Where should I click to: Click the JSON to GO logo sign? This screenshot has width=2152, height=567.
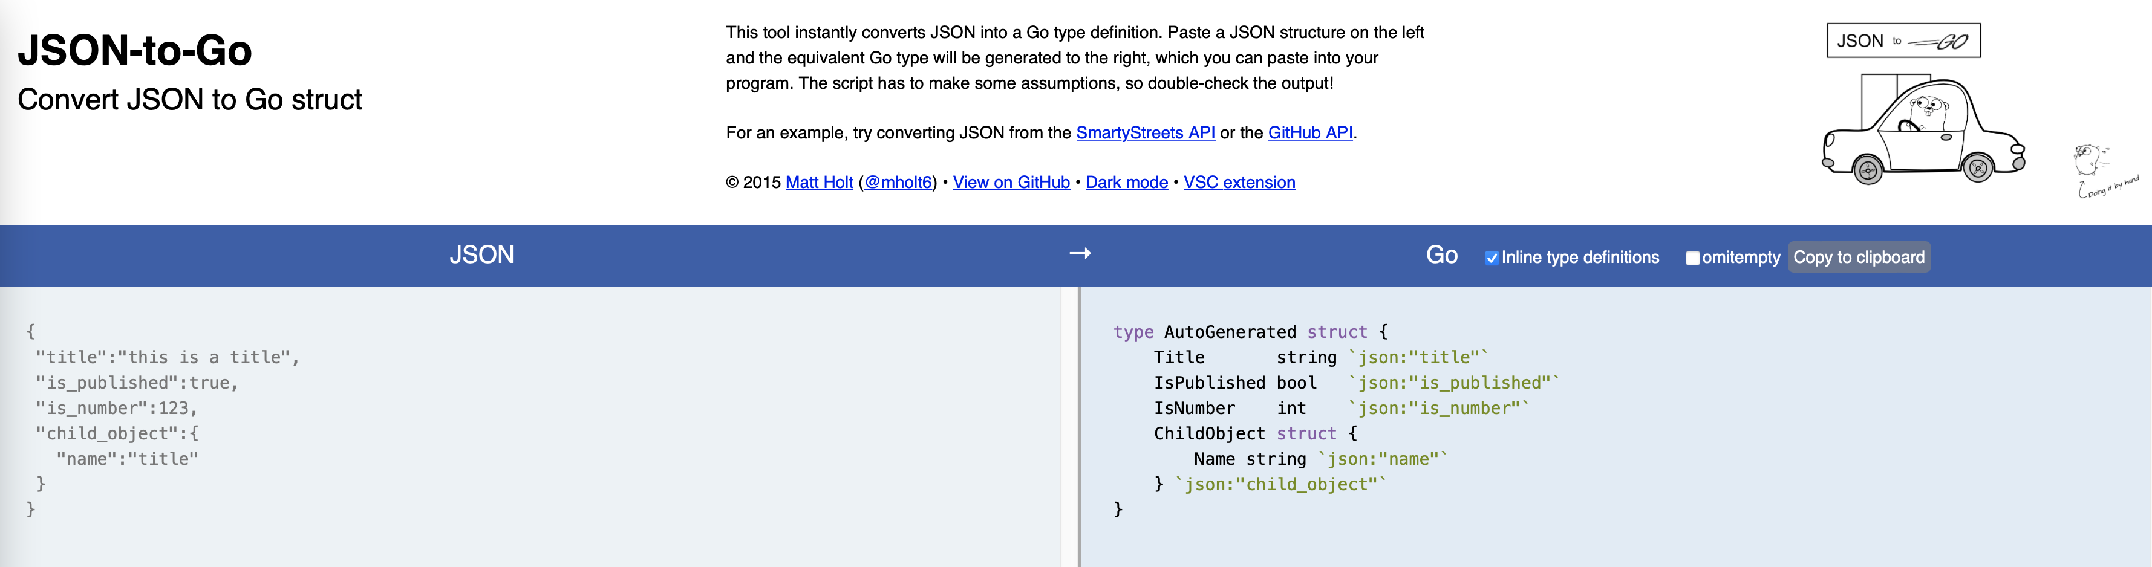1903,41
